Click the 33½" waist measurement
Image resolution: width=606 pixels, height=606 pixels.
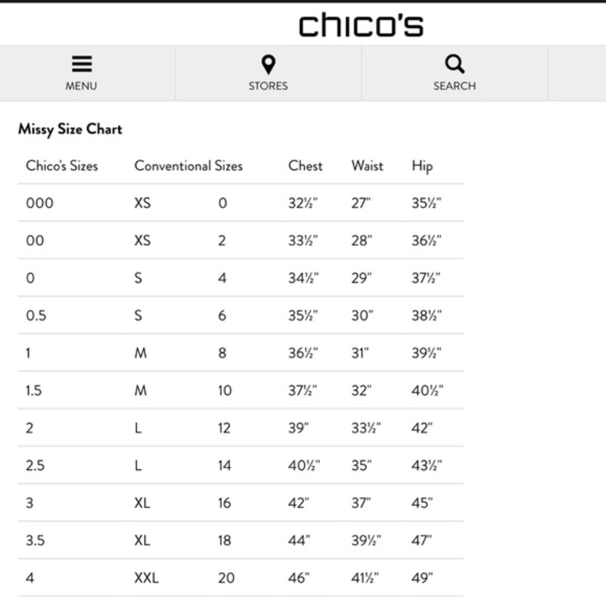coord(366,428)
